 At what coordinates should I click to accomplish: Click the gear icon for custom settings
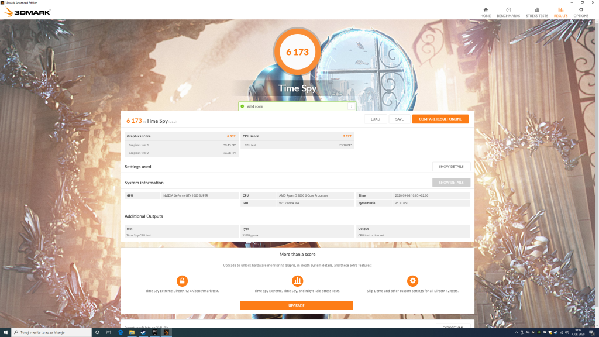pos(412,281)
